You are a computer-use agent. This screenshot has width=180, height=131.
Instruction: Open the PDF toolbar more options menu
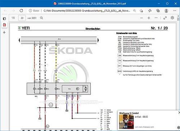156,18
